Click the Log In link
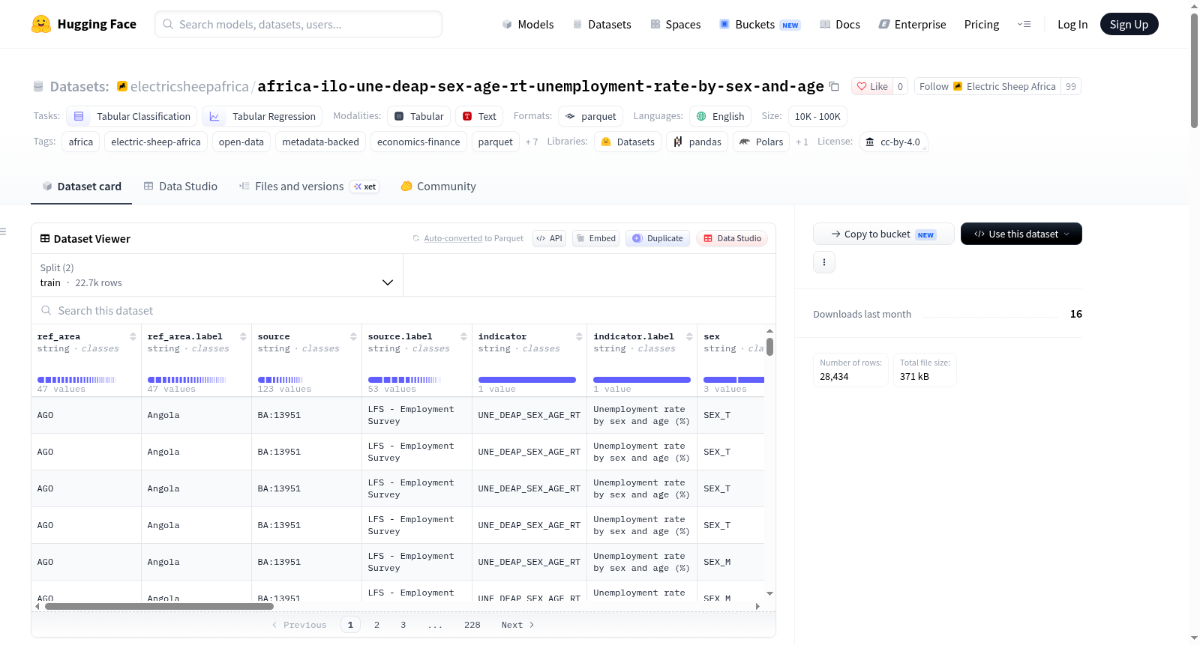The width and height of the screenshot is (1200, 645). click(1072, 24)
